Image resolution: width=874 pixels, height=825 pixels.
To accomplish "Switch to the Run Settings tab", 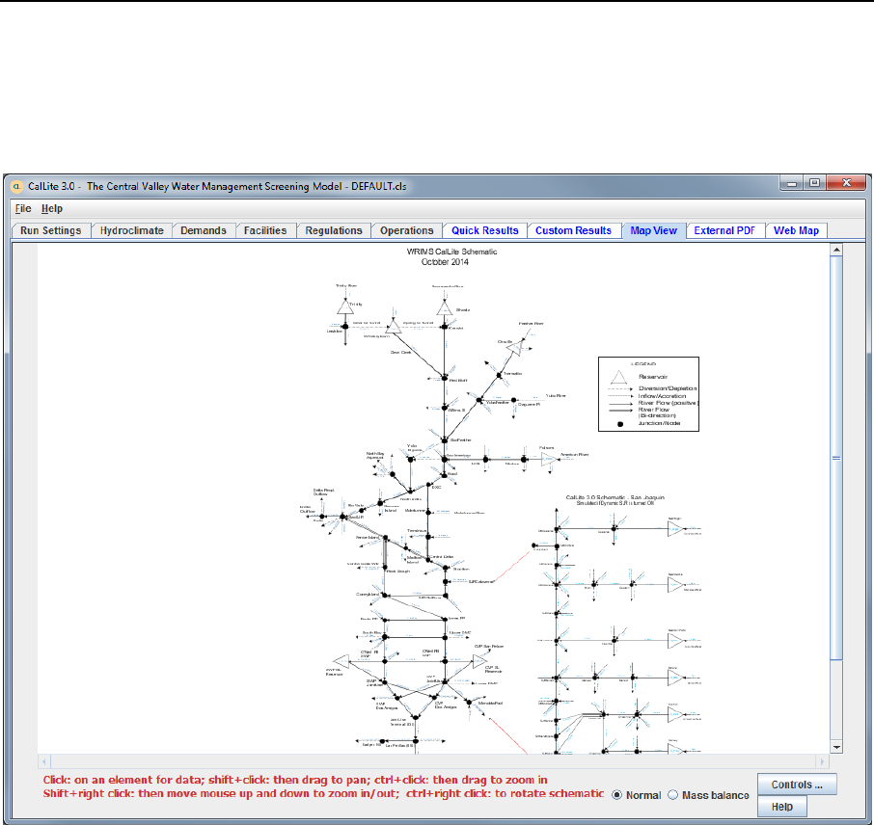I will [x=51, y=230].
